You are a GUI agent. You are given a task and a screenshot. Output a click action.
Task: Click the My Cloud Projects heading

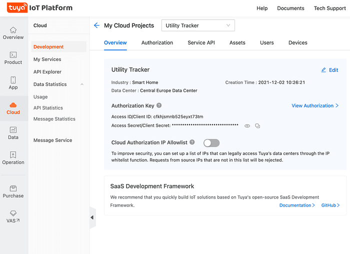tap(129, 25)
